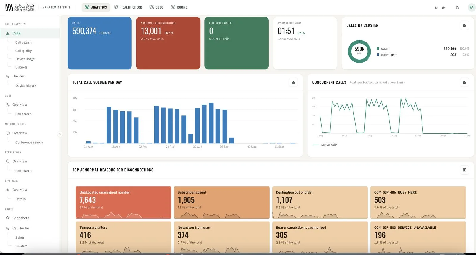
Task: Toggle Active calls legend item
Action: point(325,145)
